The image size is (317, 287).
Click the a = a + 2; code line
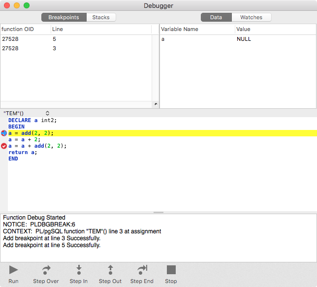pyautogui.click(x=24, y=139)
